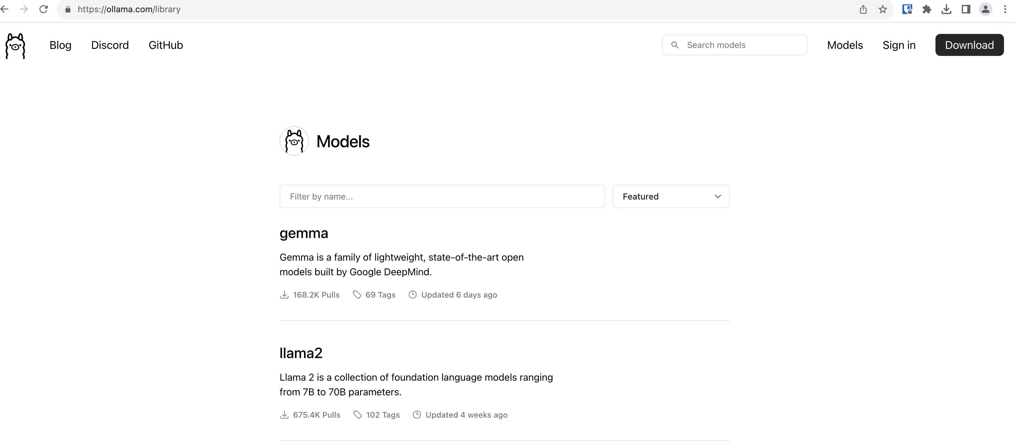The image size is (1015, 443).
Task: Open the Blog page
Action: coord(60,45)
